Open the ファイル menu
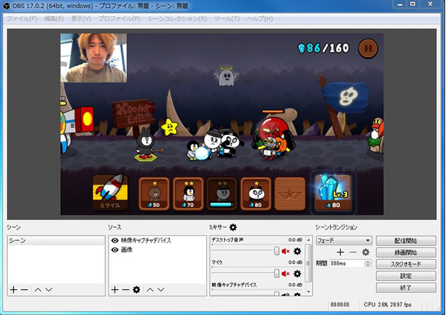This screenshot has height=315, width=446. pyautogui.click(x=22, y=17)
